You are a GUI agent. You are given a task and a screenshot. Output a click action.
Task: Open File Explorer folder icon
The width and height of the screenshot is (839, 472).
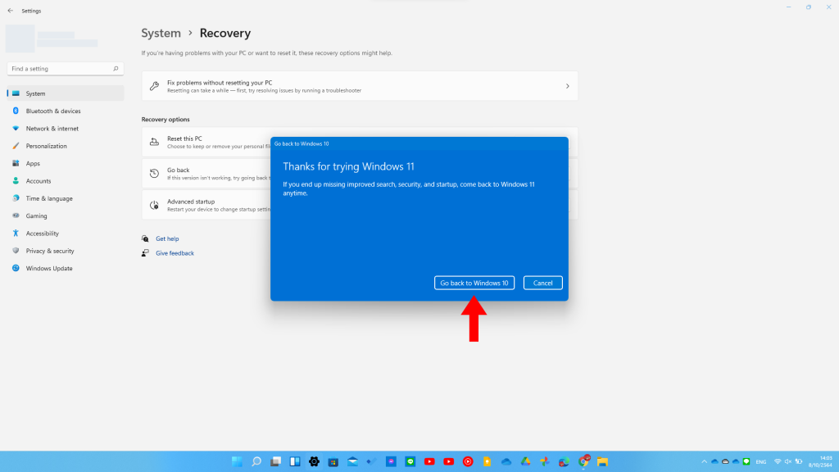[x=602, y=461]
